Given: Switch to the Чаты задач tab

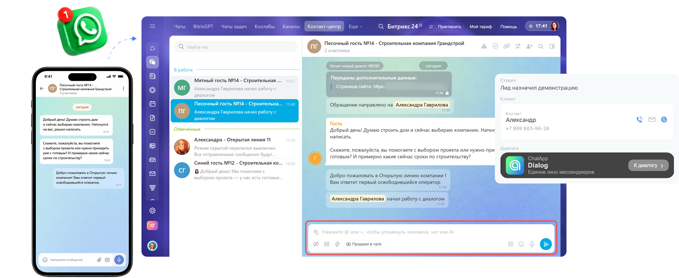Looking at the screenshot, I should [x=234, y=26].
